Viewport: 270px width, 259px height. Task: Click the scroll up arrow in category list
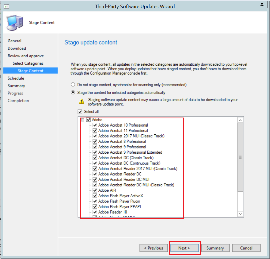(240, 120)
